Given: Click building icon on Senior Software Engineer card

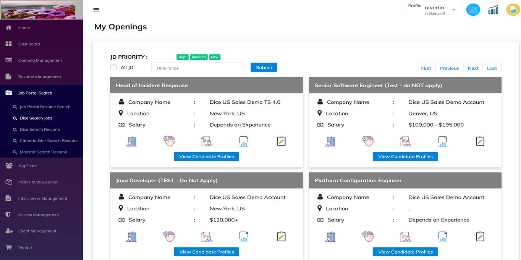Looking at the screenshot, I should point(330,141).
